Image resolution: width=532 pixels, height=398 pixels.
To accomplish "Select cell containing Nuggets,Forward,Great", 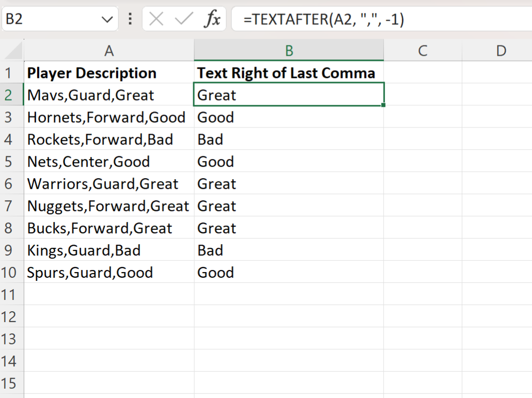I will (x=109, y=206).
